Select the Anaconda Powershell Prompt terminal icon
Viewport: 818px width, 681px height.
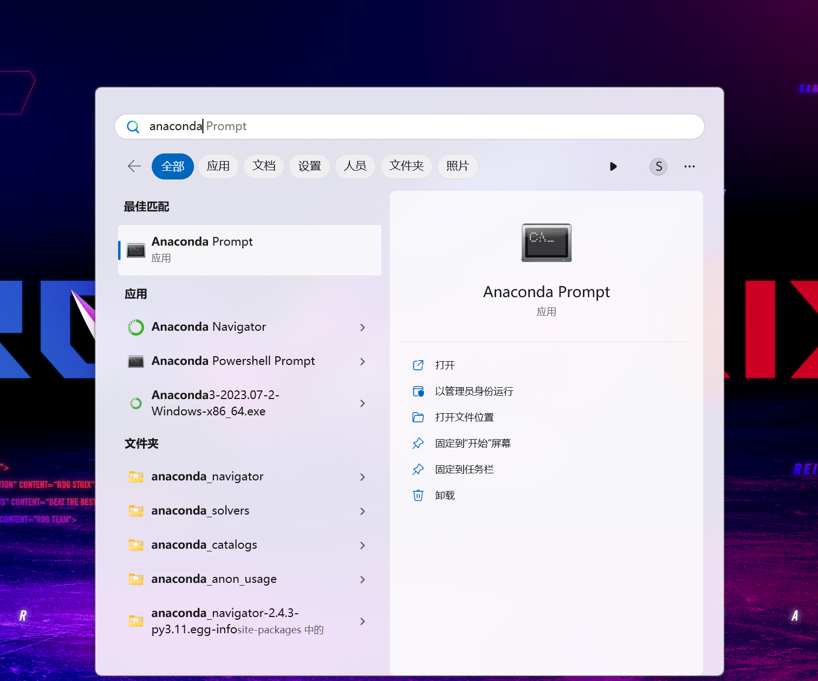(x=135, y=361)
